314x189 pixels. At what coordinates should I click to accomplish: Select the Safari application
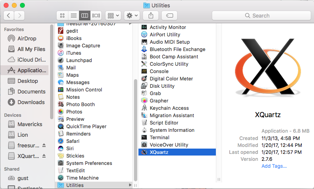(x=73, y=141)
